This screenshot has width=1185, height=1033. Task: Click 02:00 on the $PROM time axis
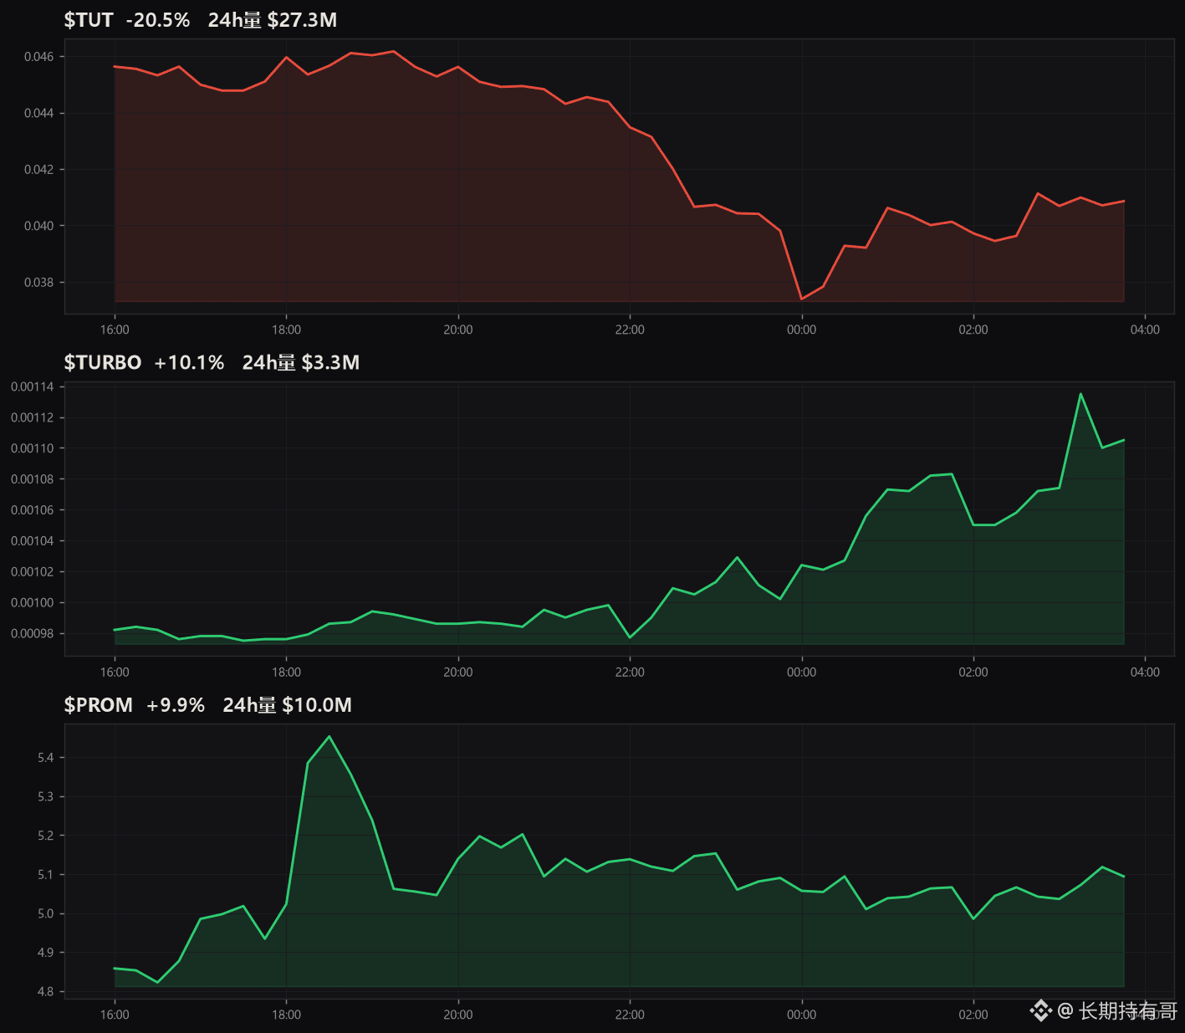973,1015
